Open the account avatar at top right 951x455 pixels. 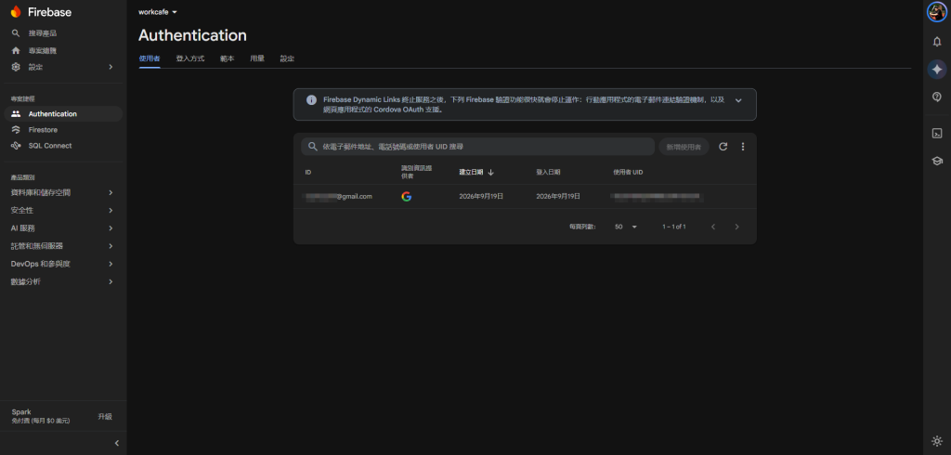[x=936, y=12]
